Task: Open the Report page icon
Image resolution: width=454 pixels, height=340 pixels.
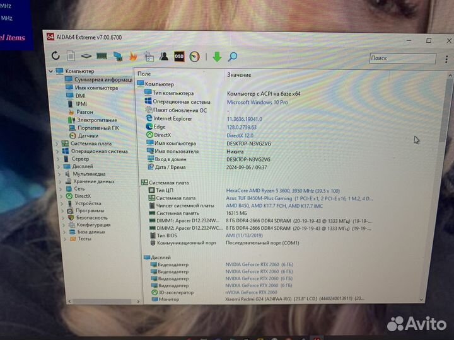Action: pos(71,55)
